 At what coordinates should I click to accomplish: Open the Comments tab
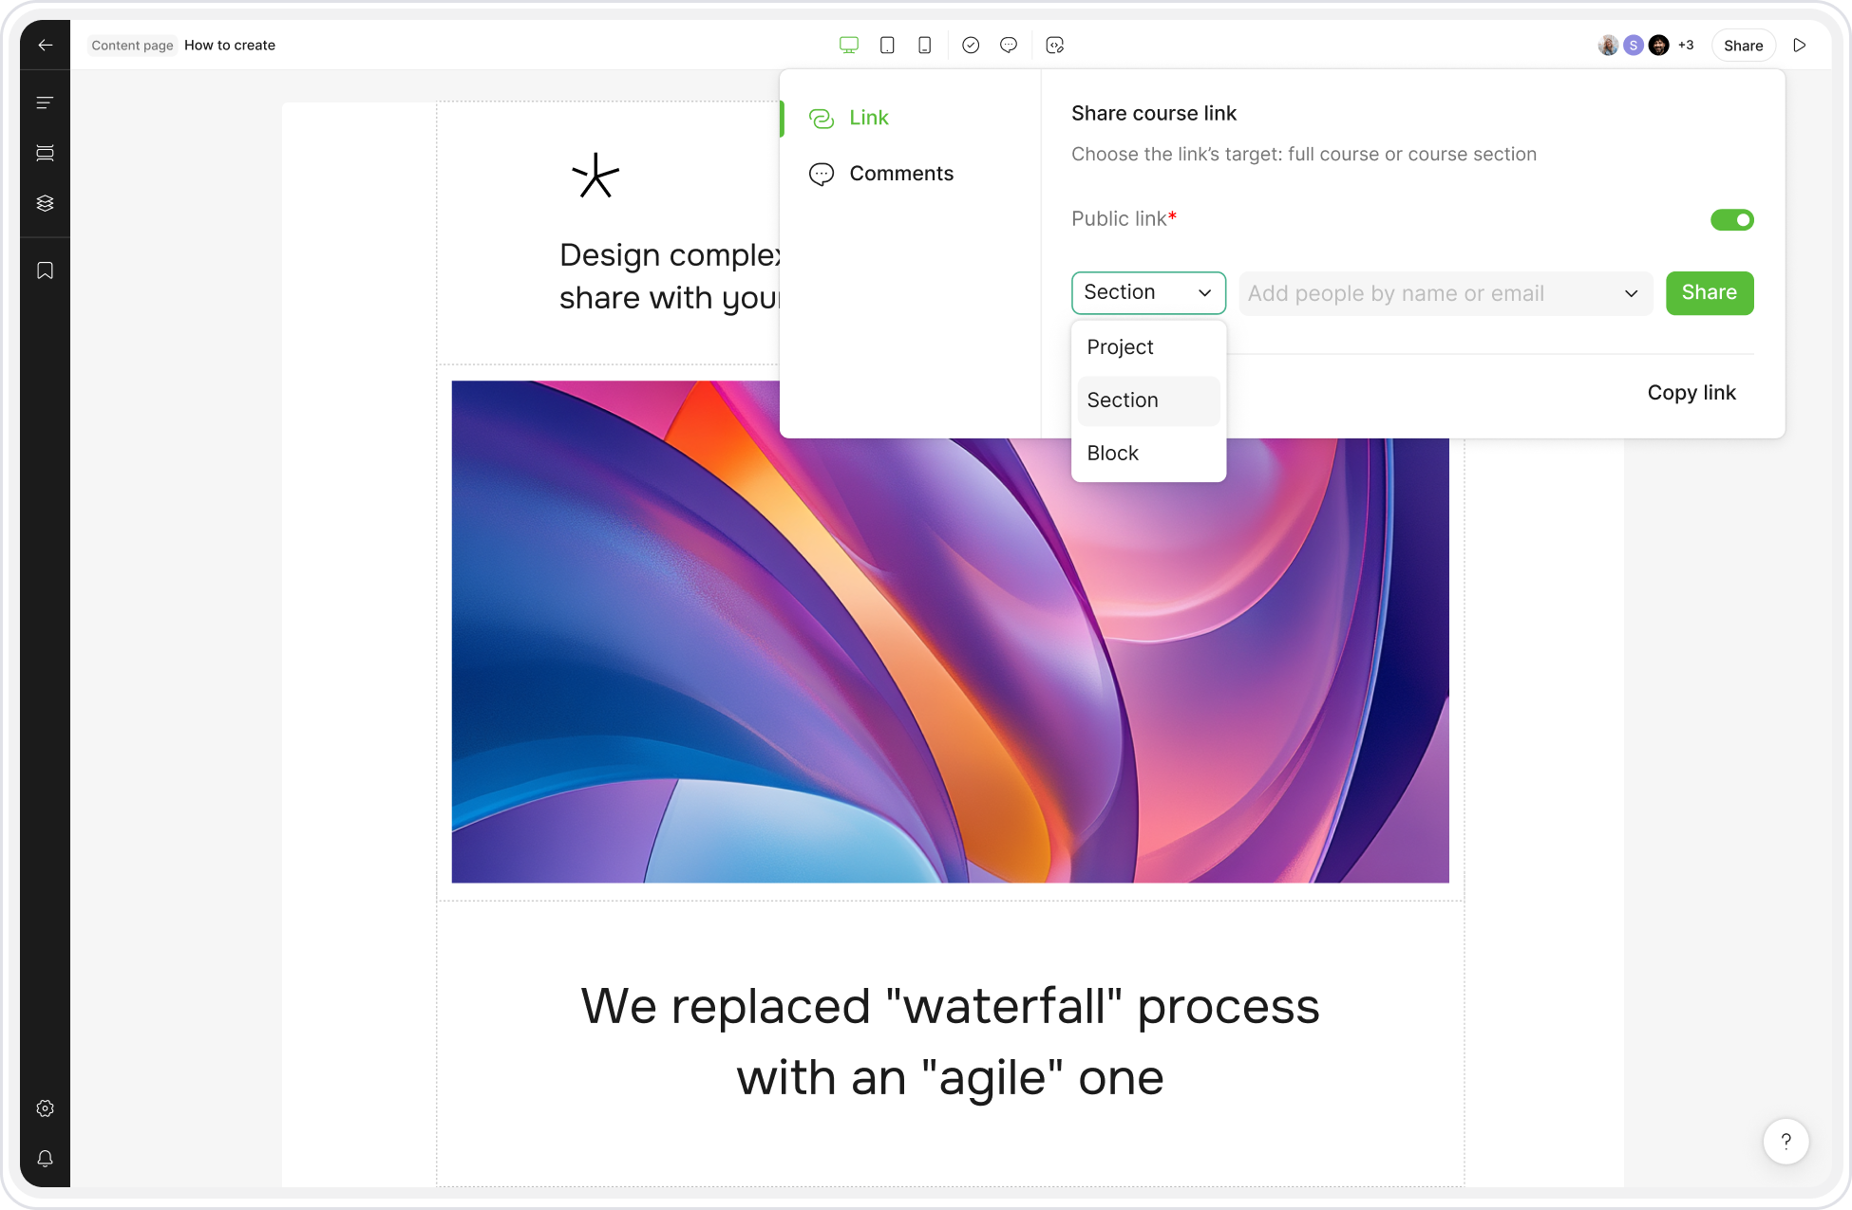click(x=900, y=174)
